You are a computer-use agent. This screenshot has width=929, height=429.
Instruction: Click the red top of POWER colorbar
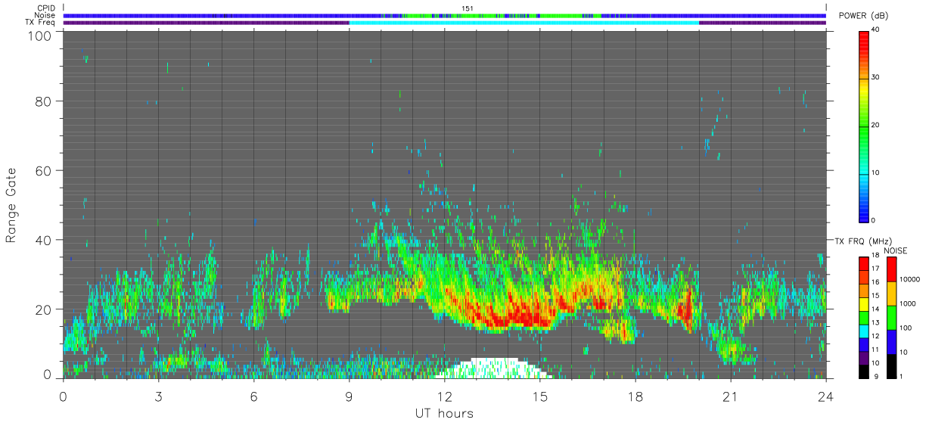tap(864, 38)
